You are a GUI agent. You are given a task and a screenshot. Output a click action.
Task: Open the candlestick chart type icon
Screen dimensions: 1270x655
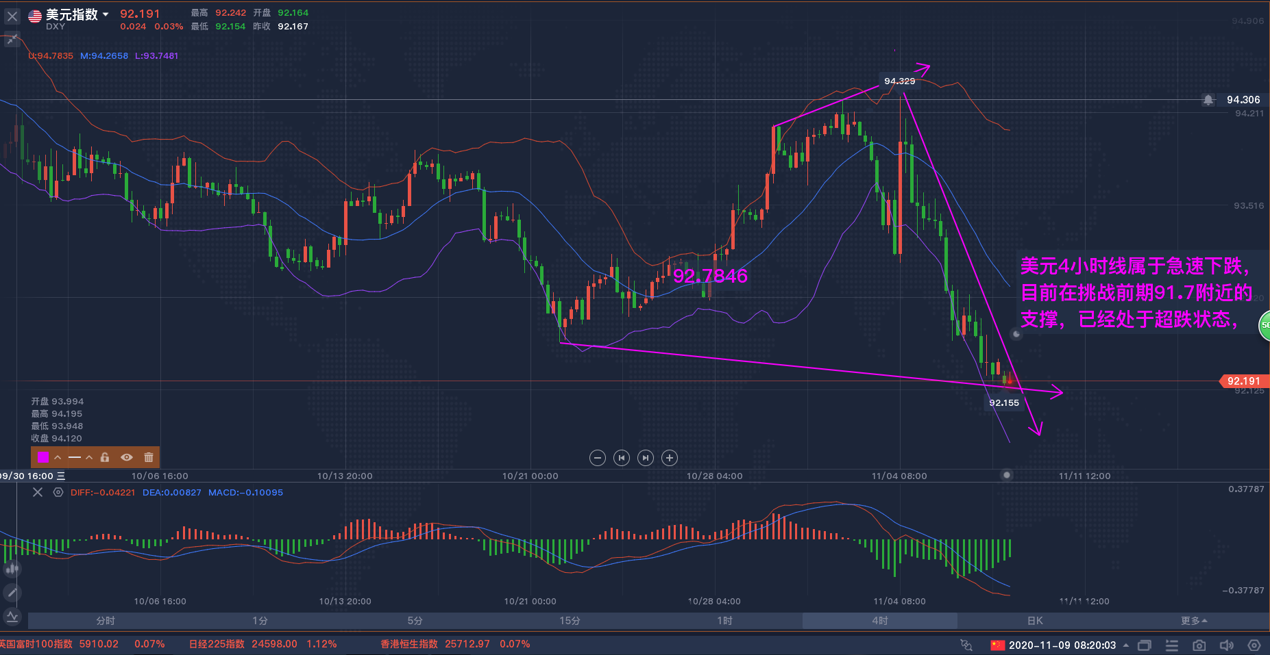(12, 568)
